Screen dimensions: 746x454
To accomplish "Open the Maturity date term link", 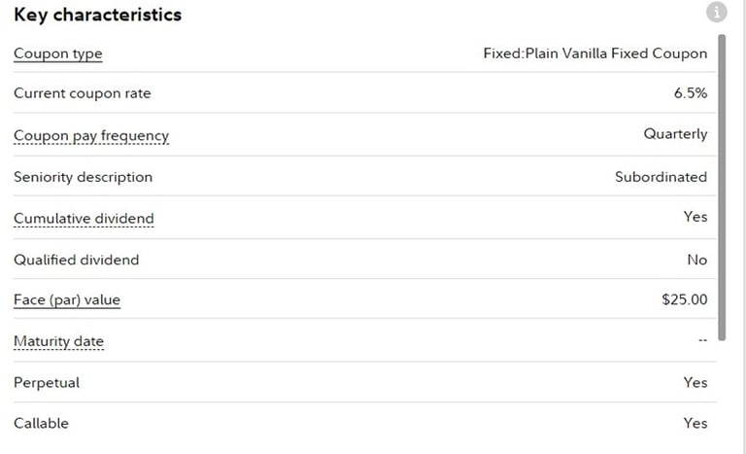I will (x=58, y=341).
